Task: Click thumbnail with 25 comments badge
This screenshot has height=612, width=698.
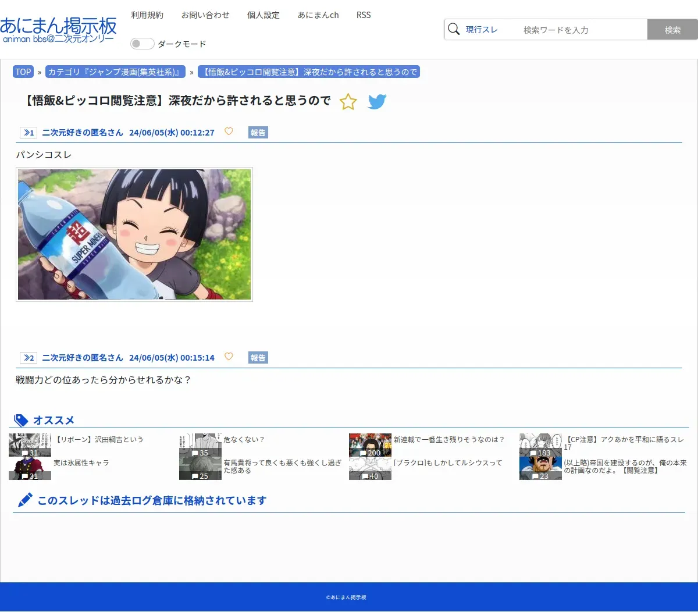Action: [200, 468]
